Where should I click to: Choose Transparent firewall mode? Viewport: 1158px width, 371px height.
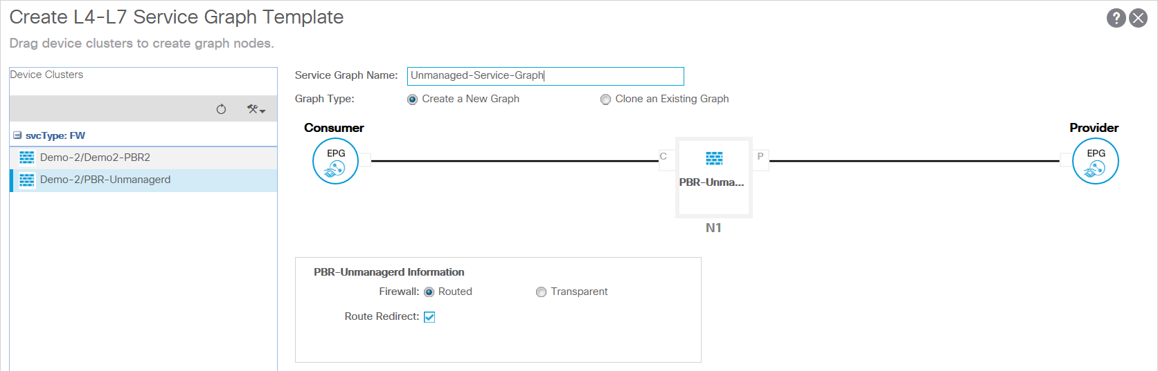542,292
